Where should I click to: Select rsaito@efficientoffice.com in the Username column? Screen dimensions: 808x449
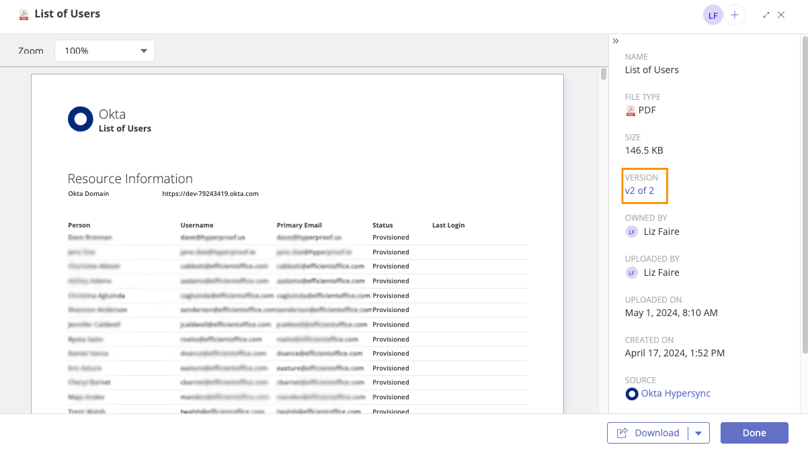221,339
